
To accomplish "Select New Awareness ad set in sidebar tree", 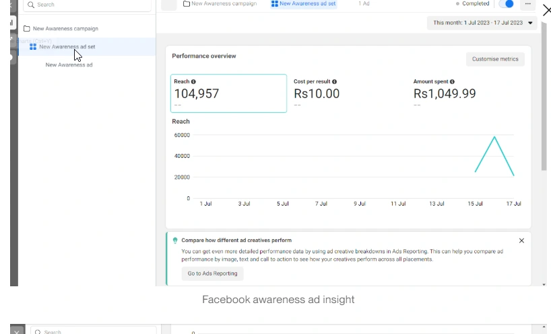I will (x=67, y=47).
